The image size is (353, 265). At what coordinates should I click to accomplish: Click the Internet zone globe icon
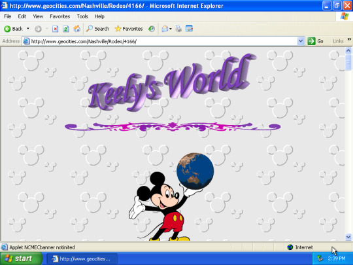tap(290, 247)
